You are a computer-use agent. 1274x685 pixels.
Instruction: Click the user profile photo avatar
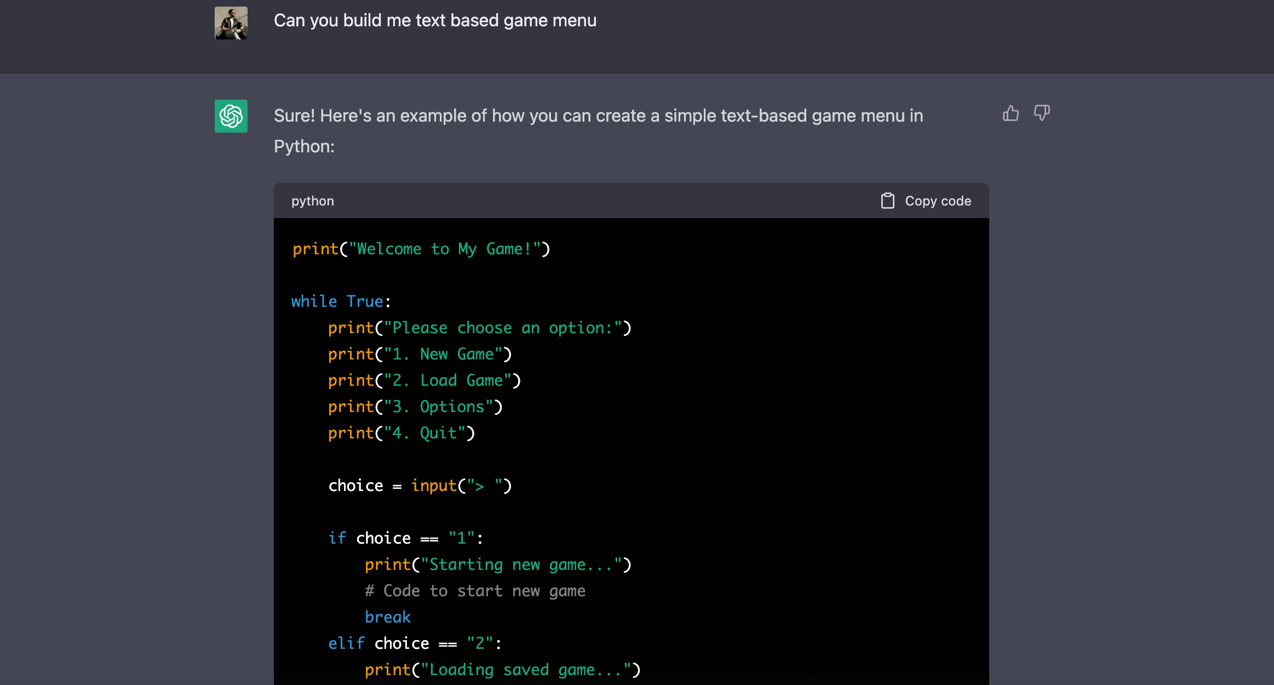pyautogui.click(x=231, y=23)
